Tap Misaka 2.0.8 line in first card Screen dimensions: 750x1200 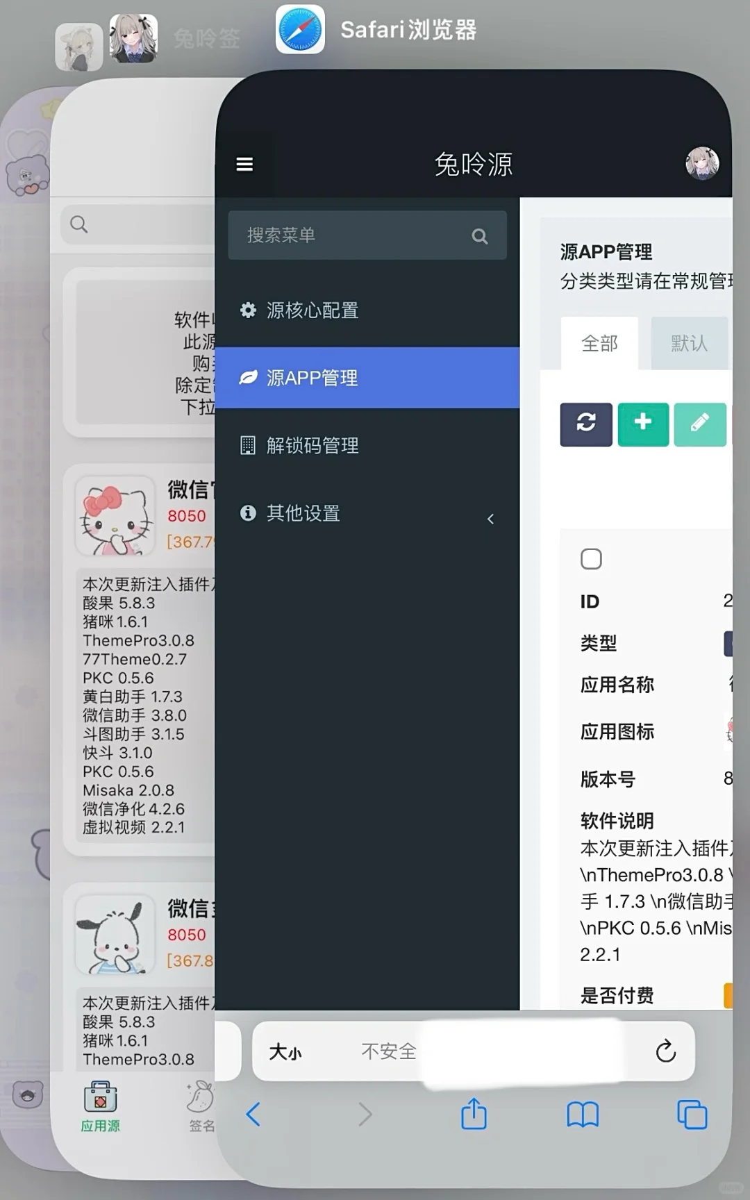click(128, 790)
